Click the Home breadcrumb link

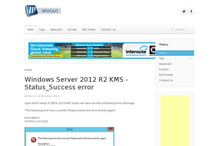click(28, 70)
